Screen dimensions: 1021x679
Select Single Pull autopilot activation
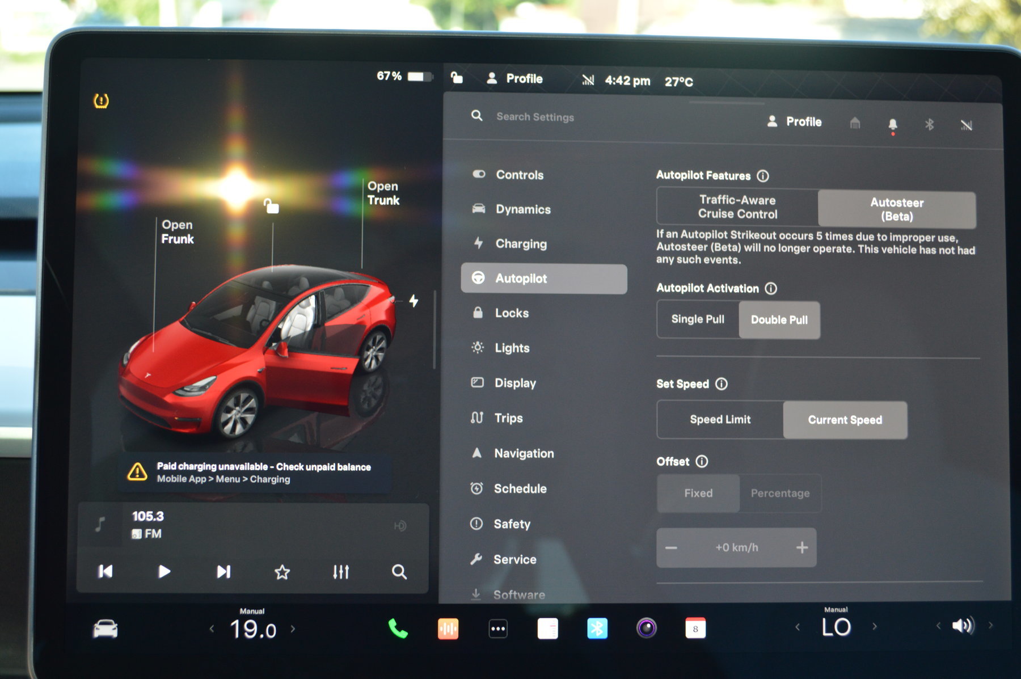(x=698, y=319)
